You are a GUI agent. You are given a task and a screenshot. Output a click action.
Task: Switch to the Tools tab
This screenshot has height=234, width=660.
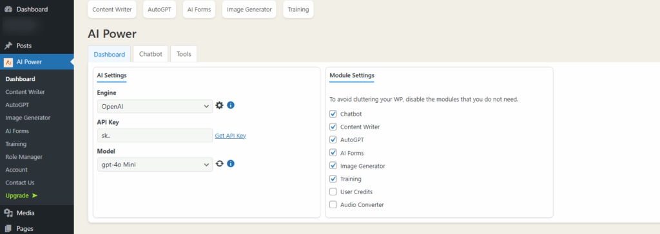click(x=184, y=54)
